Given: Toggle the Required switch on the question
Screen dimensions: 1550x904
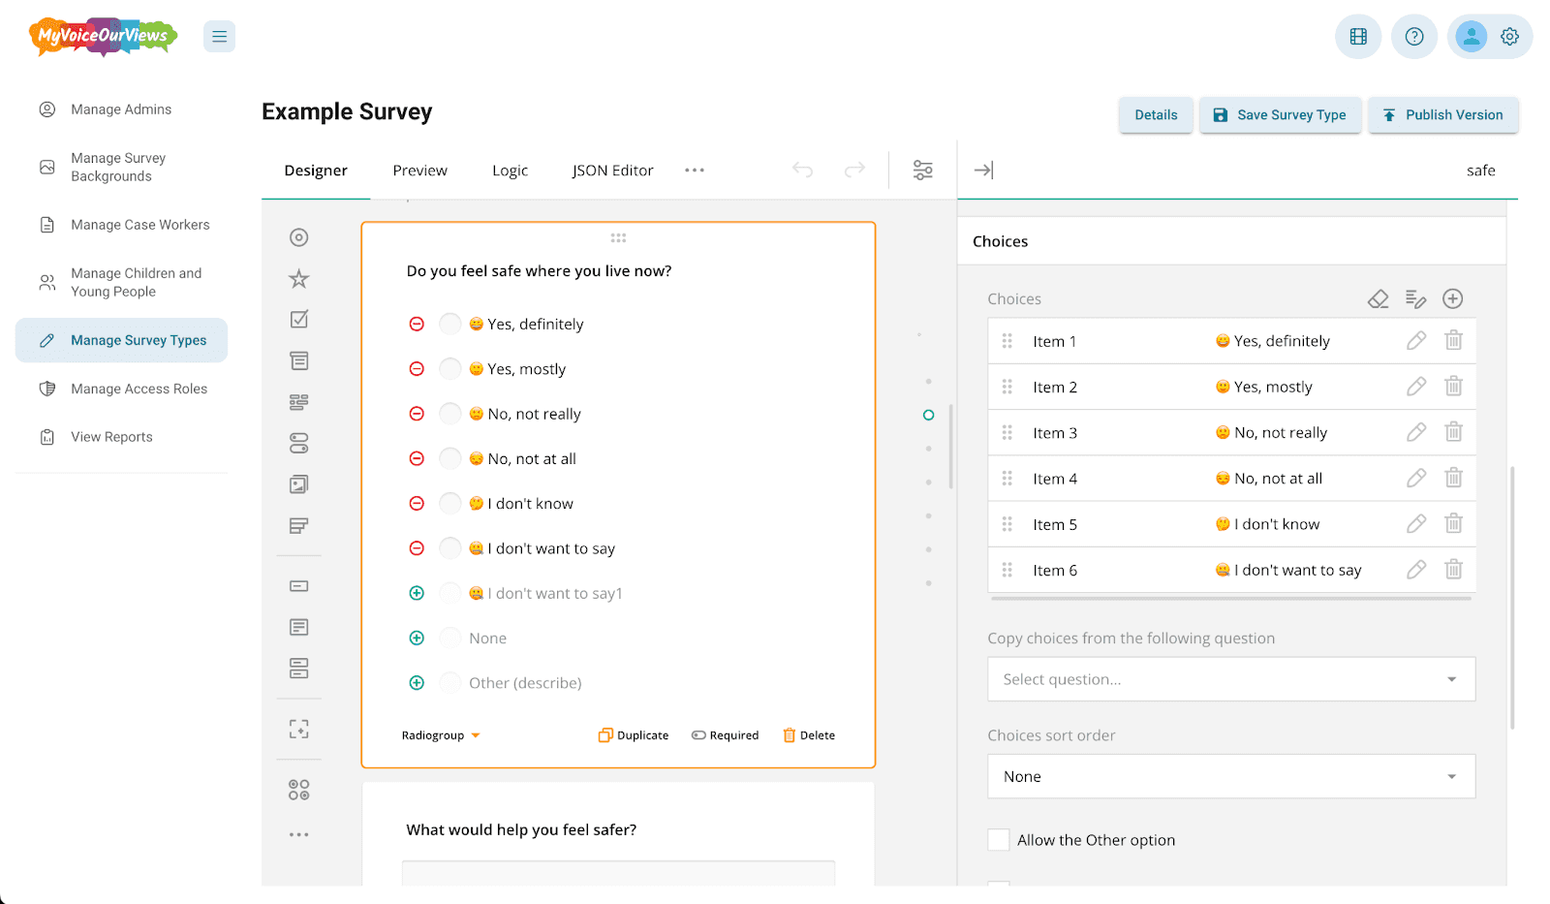Looking at the screenshot, I should click(725, 735).
